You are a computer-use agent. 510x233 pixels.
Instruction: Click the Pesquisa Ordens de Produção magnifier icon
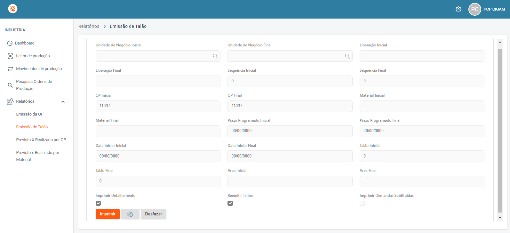[10, 85]
